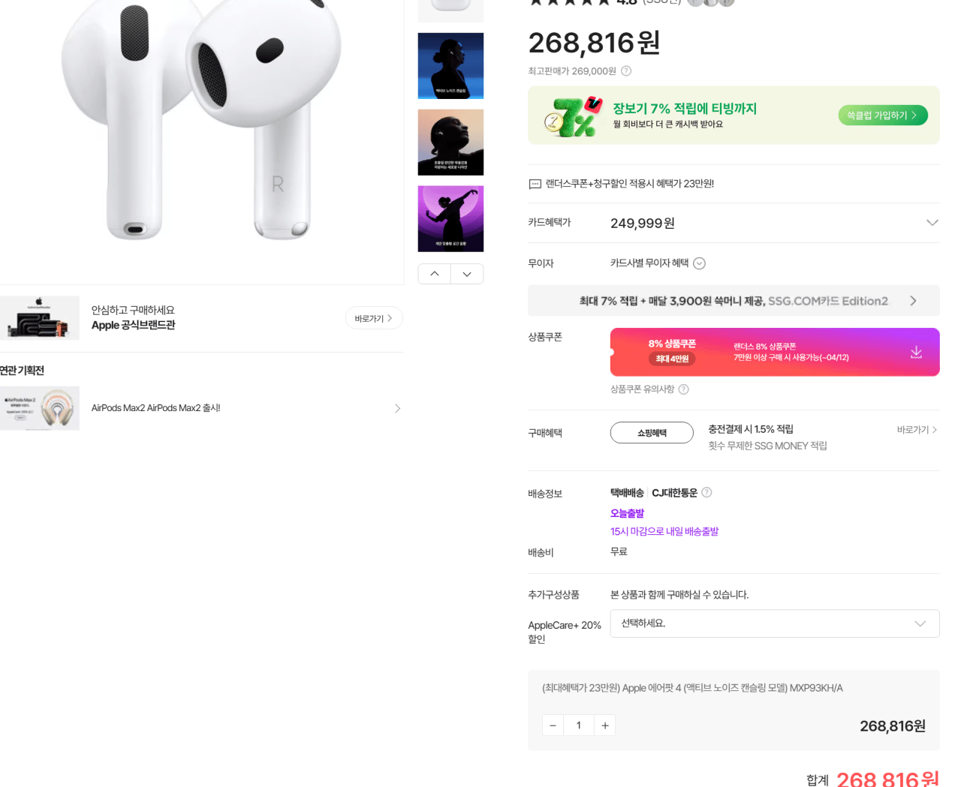The height and width of the screenshot is (787, 961).
Task: View 상품쿠폰 유의사항 help icon
Action: click(x=683, y=389)
